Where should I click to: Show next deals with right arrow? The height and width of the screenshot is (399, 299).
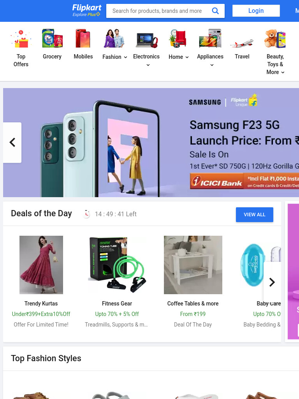(272, 282)
